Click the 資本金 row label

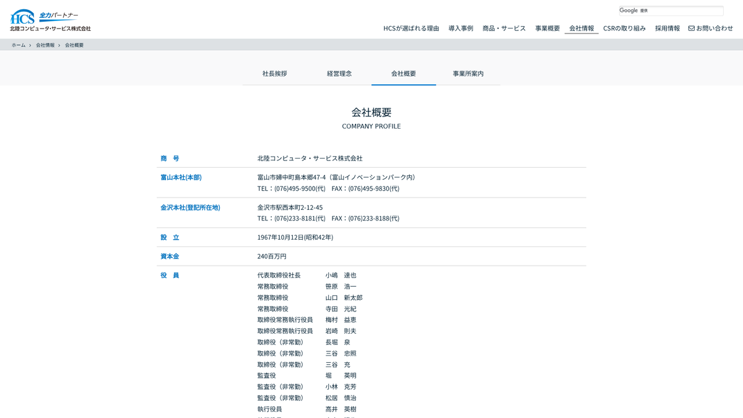[x=170, y=256]
